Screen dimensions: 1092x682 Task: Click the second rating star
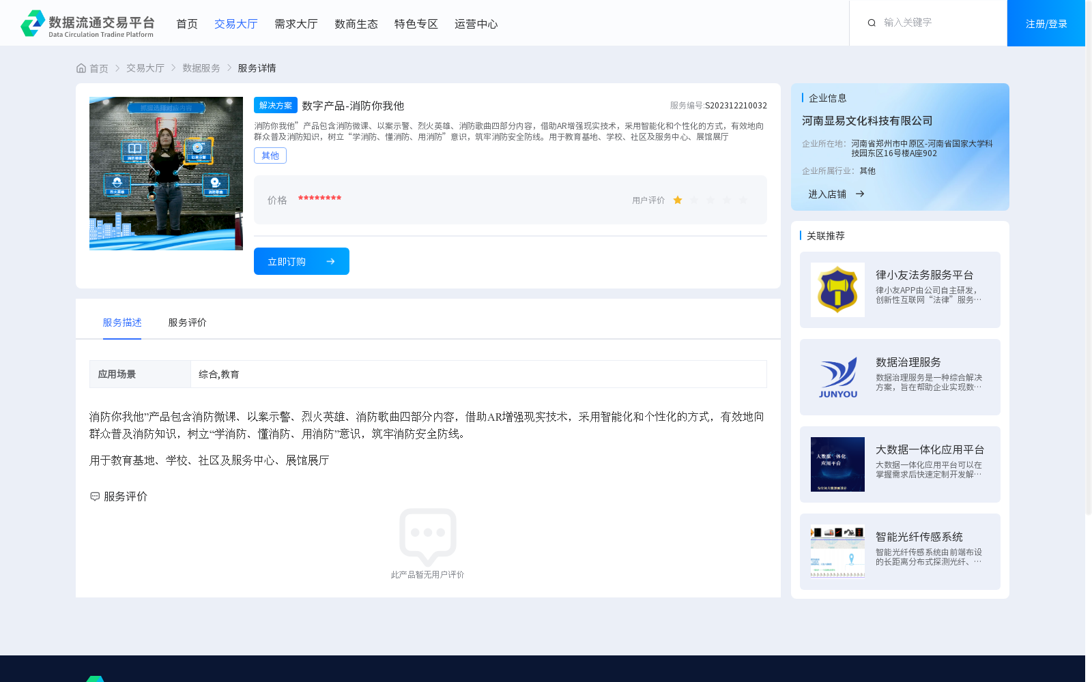pyautogui.click(x=694, y=200)
